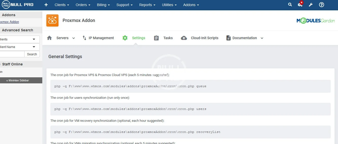The height and width of the screenshot is (144, 338).
Task: Click the IP Management arrows icon
Action: pyautogui.click(x=85, y=38)
